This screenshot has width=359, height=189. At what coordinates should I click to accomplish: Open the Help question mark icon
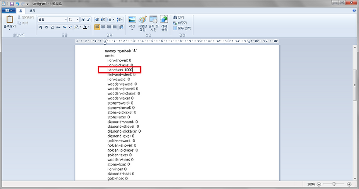355,10
